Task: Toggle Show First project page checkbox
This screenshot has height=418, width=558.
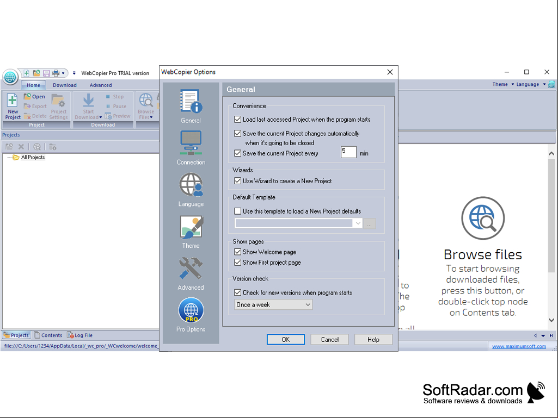Action: (x=238, y=263)
